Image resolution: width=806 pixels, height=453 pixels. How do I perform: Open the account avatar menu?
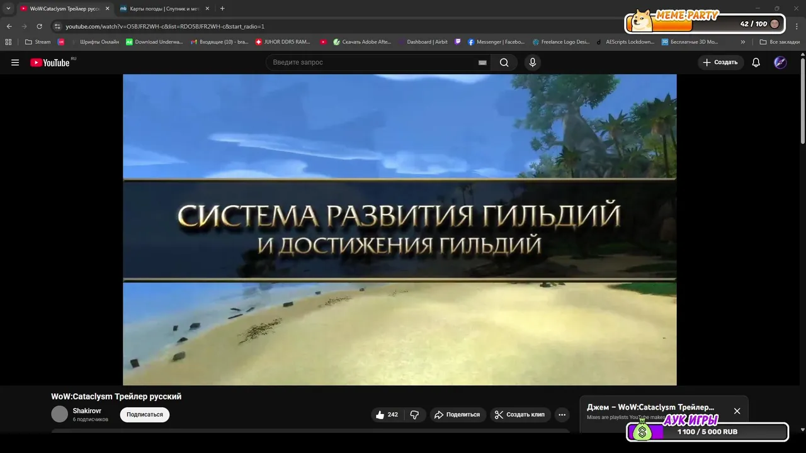(780, 62)
